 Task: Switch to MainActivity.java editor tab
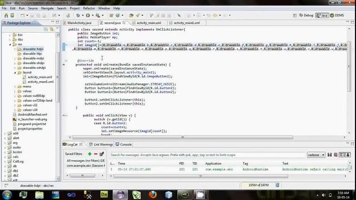[x=79, y=23]
